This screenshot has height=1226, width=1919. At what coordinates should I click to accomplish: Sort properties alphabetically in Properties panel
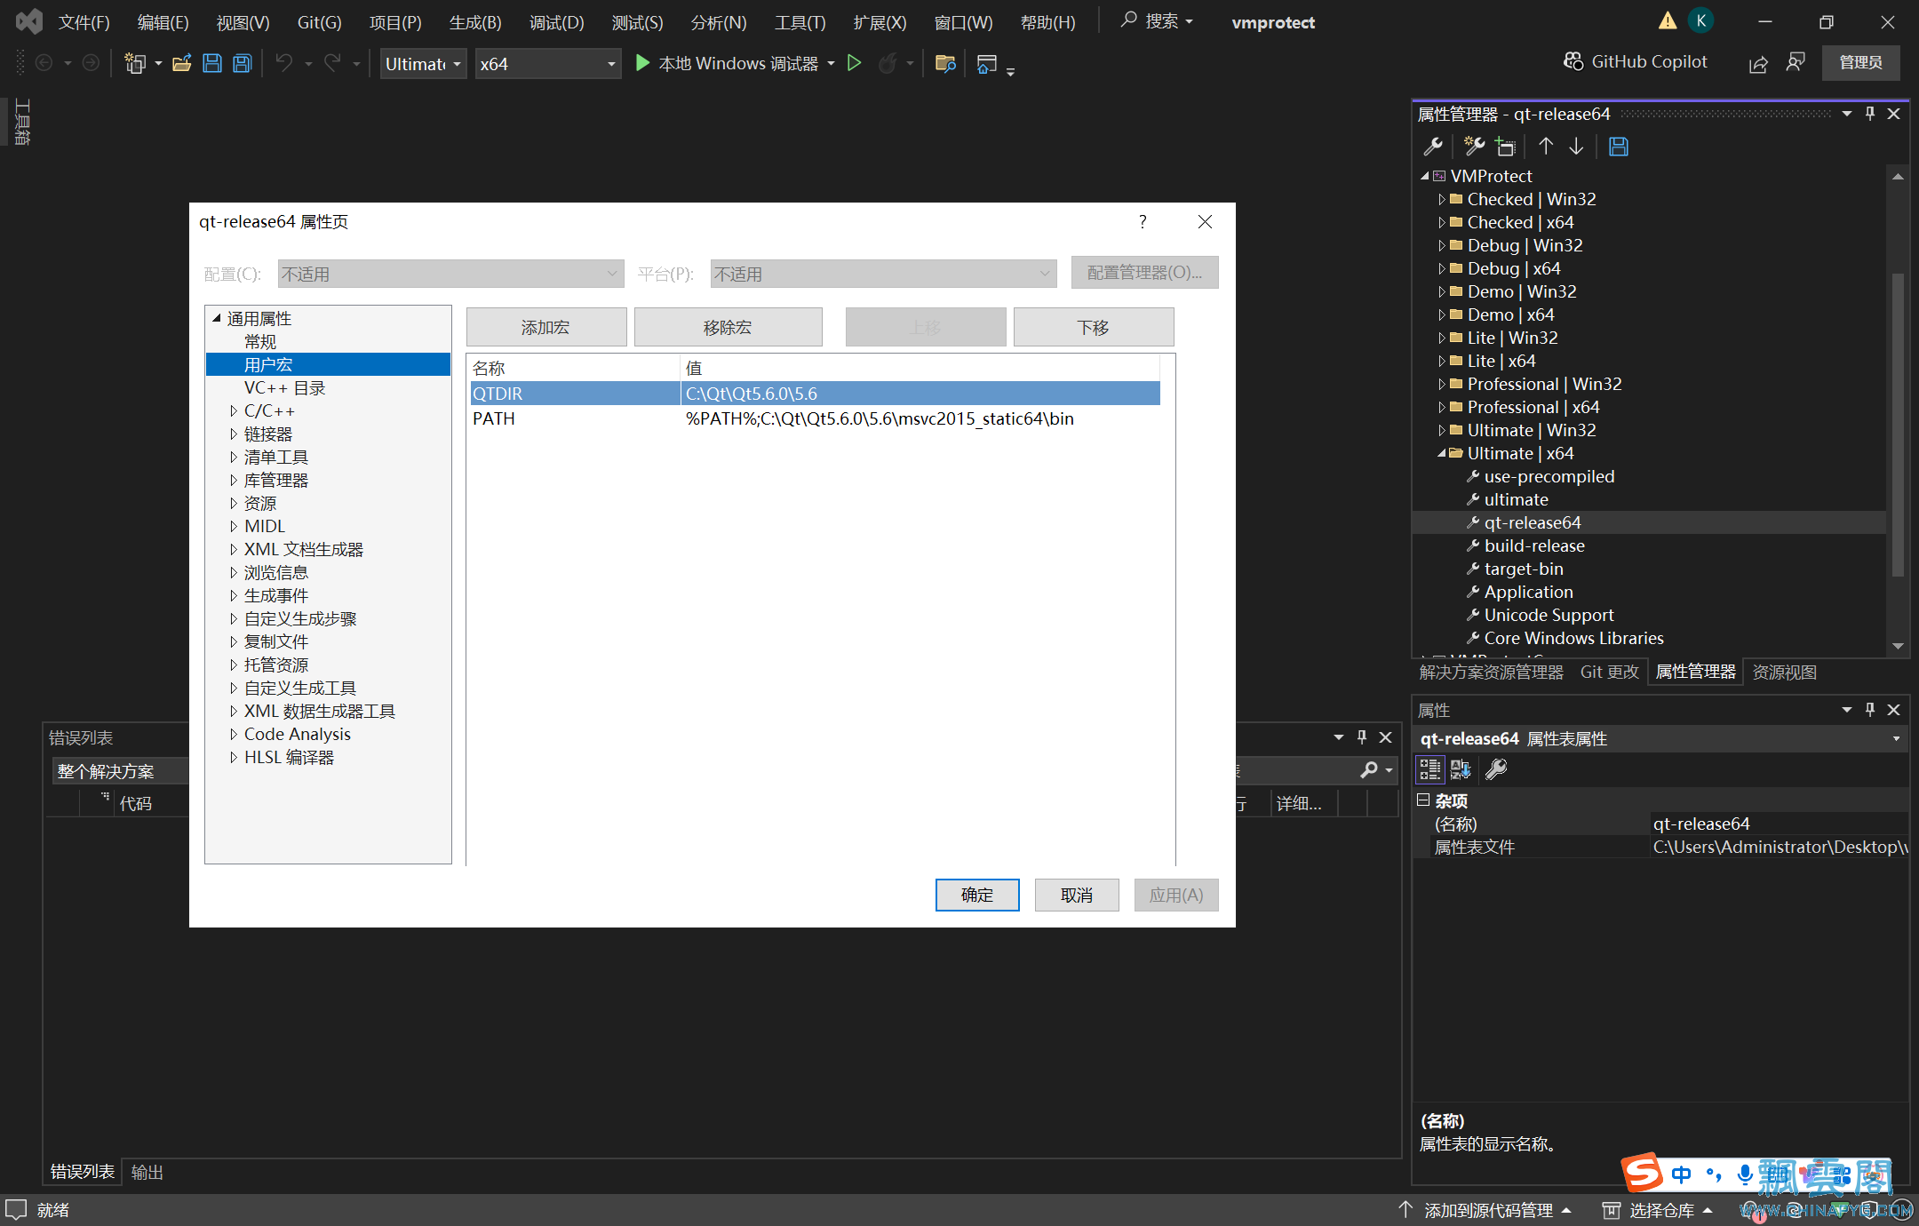pyautogui.click(x=1461, y=769)
